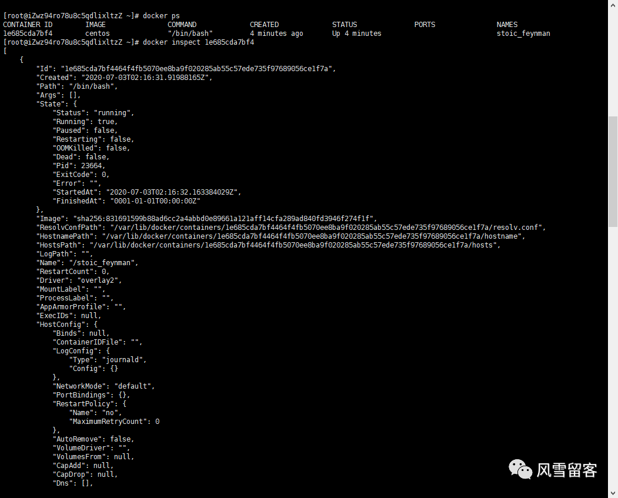Image resolution: width=618 pixels, height=498 pixels.
Task: Click the "NetworkMode": "default" line
Action: (103, 386)
